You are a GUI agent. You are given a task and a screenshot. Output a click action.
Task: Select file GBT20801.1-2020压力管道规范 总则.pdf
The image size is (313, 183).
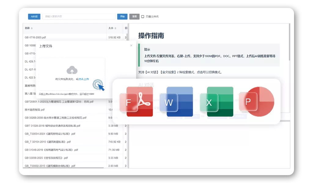click(59, 102)
